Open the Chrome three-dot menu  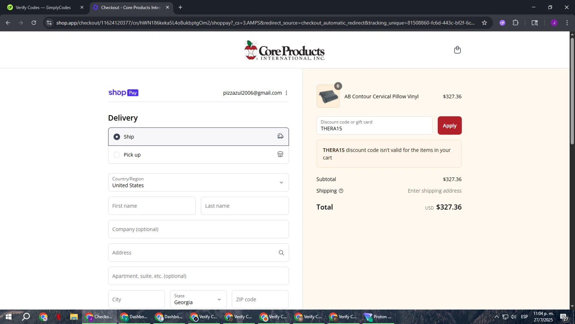(x=567, y=23)
